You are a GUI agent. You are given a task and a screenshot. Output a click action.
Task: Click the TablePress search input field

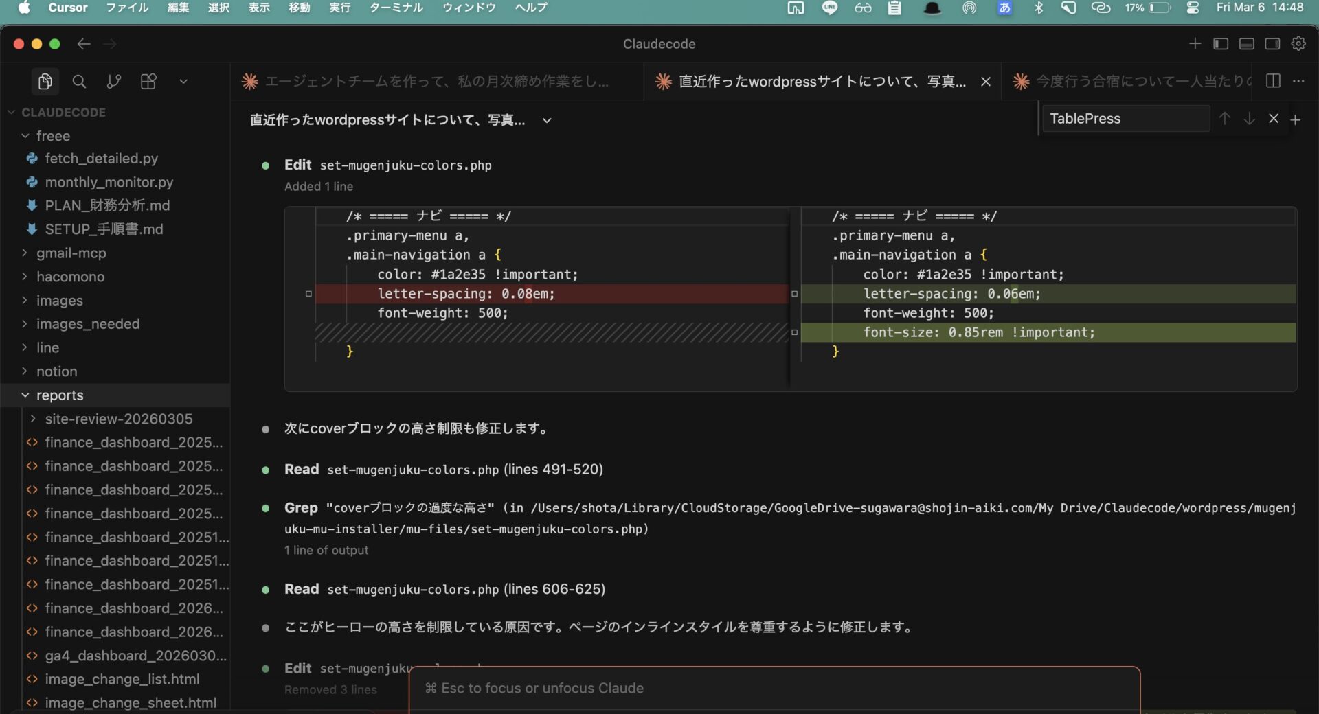(x=1125, y=119)
